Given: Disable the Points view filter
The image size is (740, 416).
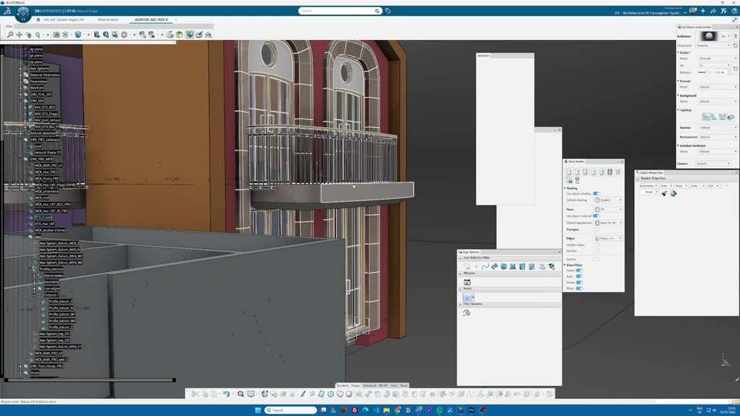Looking at the screenshot, I should (579, 270).
